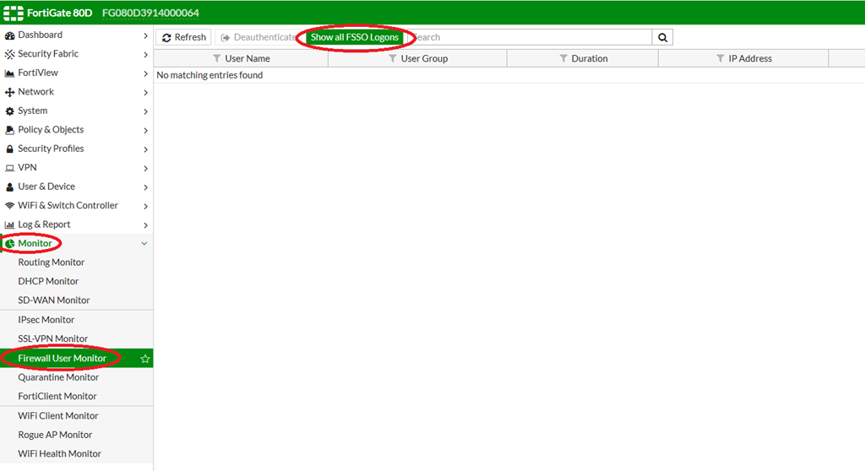The height and width of the screenshot is (471, 865).
Task: Click the Fortinet logo icon
Action: 14,13
